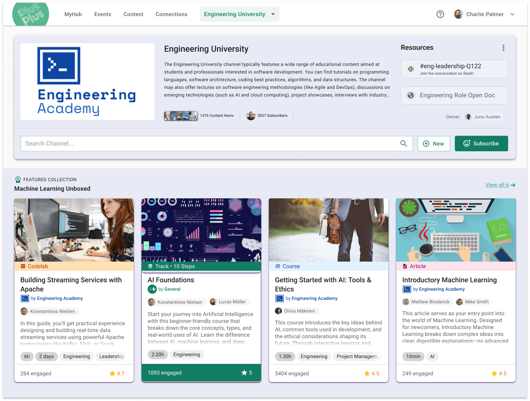Open the Connections menu item

[171, 14]
